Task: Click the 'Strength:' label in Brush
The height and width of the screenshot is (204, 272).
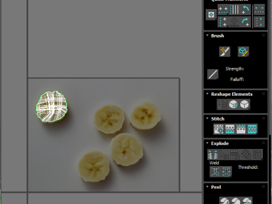Action: pyautogui.click(x=235, y=69)
